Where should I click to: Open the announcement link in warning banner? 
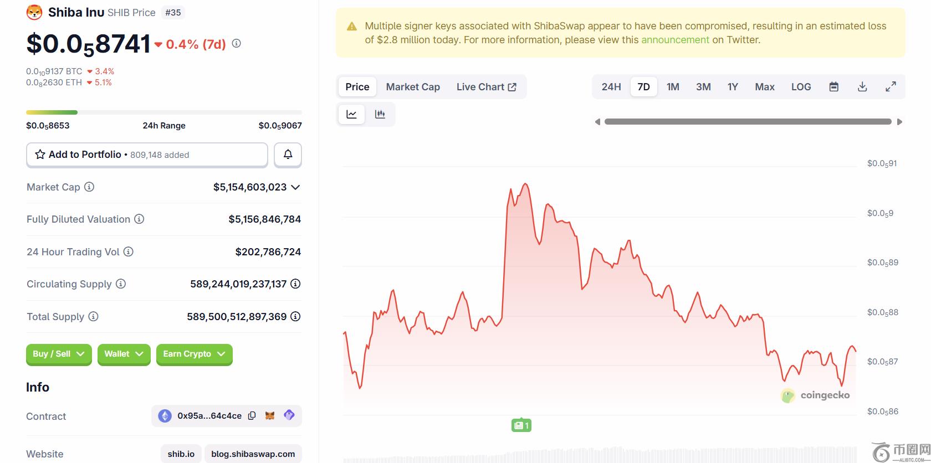pyautogui.click(x=675, y=40)
